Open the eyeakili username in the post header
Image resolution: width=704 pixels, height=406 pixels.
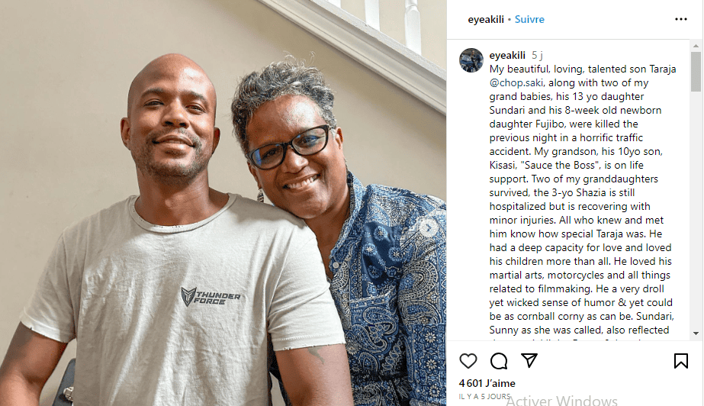[x=486, y=19]
